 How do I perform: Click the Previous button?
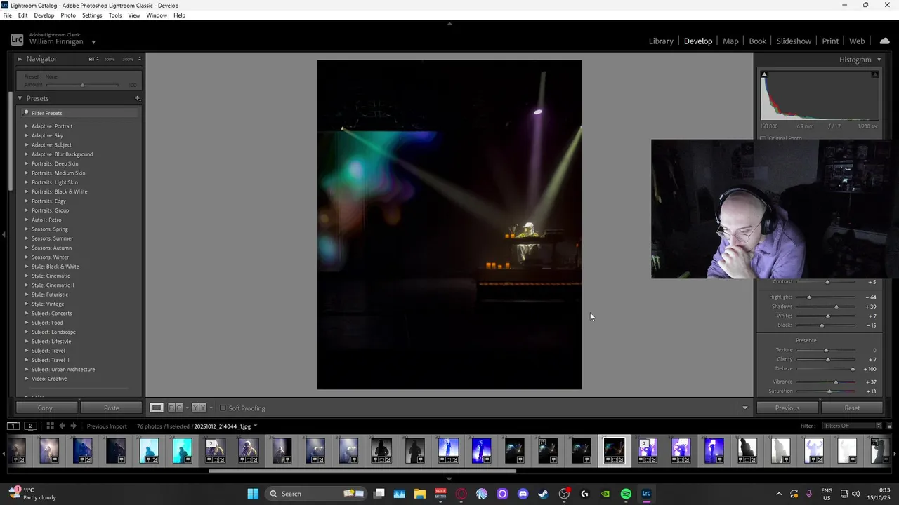coord(787,408)
